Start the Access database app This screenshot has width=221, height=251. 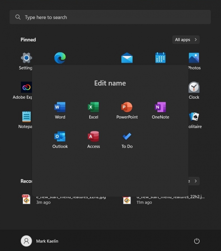point(94,140)
